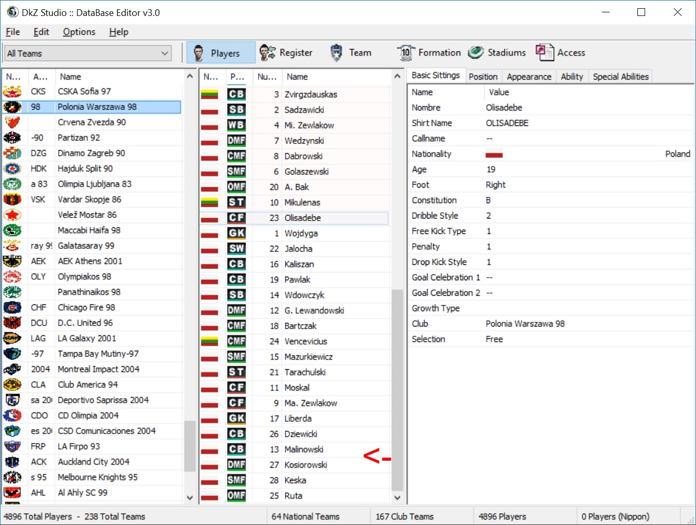Click the SW position badge for Jalocha
The height and width of the screenshot is (525, 696).
(236, 248)
